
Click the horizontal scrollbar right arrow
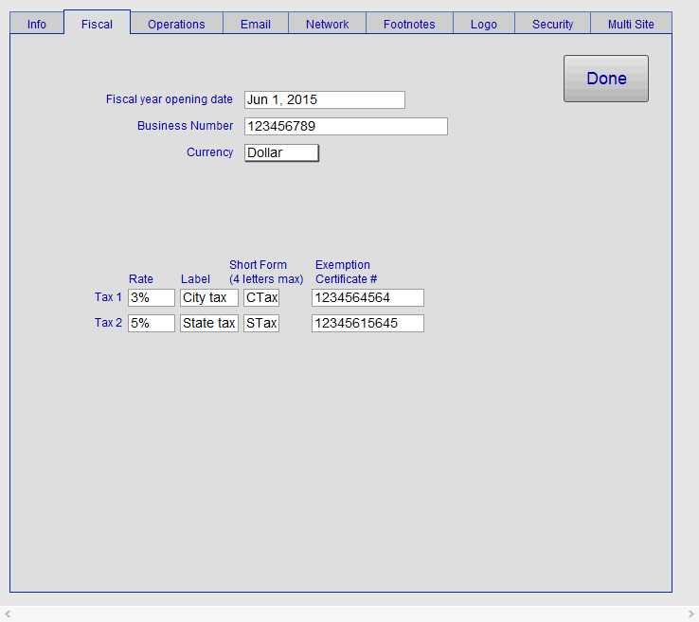click(690, 614)
